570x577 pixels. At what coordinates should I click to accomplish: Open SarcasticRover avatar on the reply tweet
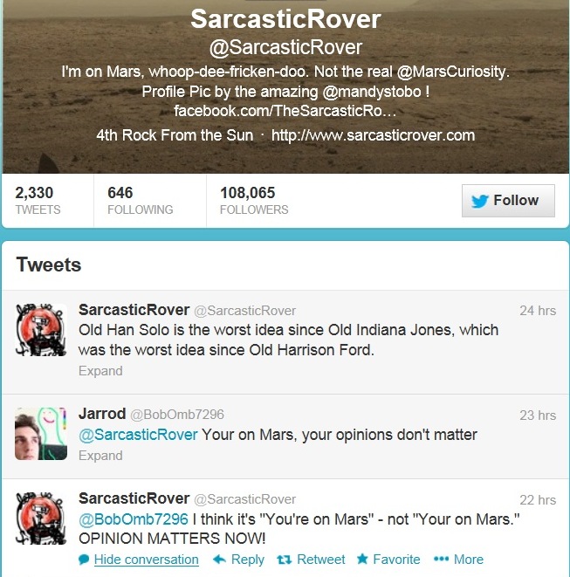coord(41,519)
